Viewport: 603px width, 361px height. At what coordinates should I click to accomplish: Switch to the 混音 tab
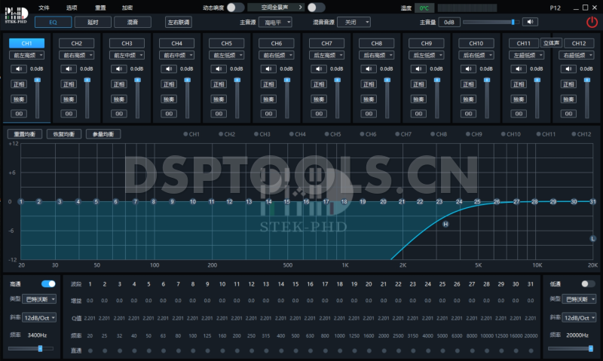click(x=133, y=23)
